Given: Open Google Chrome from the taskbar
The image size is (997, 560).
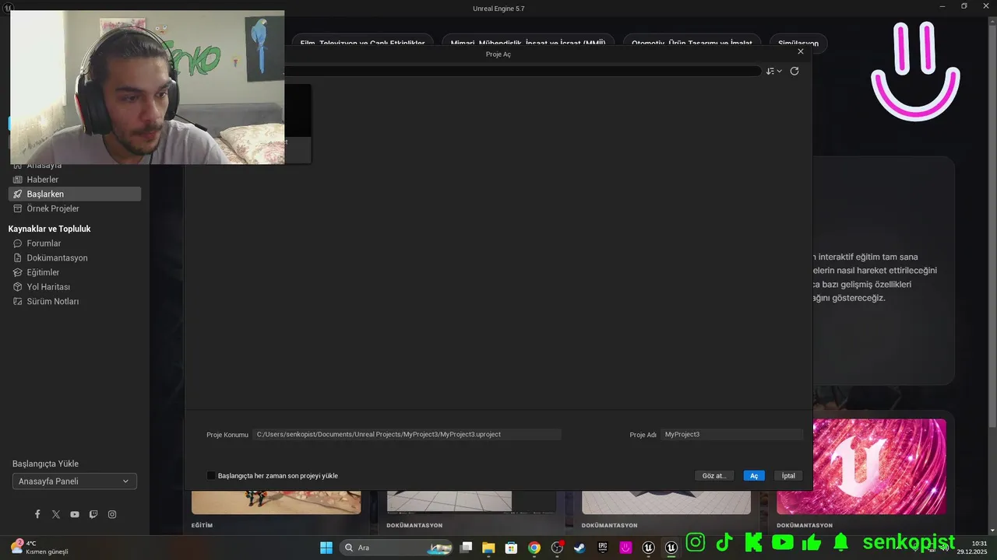Looking at the screenshot, I should 534,548.
